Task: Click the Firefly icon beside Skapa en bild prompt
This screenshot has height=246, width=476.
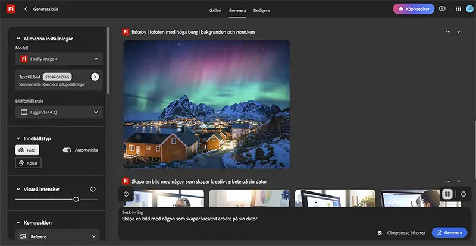Action: coord(126,181)
